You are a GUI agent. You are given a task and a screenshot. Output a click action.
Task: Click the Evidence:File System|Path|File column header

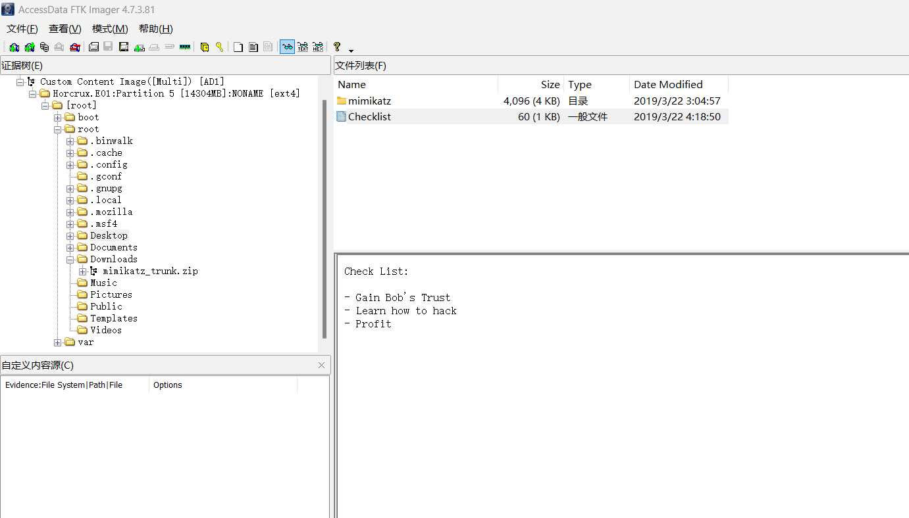(75, 385)
